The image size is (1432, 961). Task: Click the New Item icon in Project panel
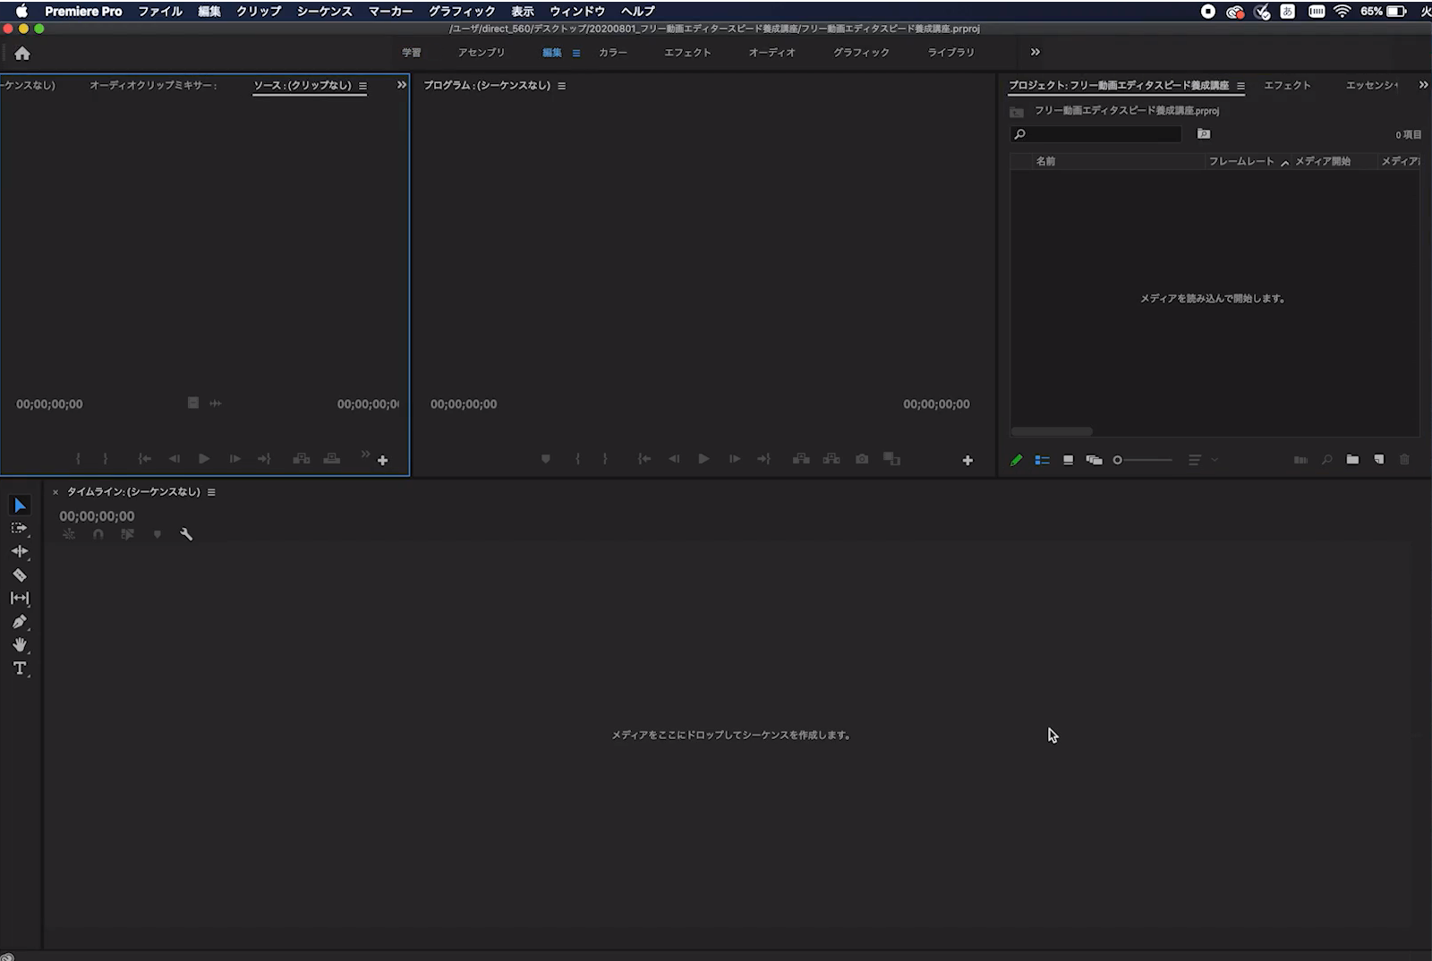[x=1379, y=460]
